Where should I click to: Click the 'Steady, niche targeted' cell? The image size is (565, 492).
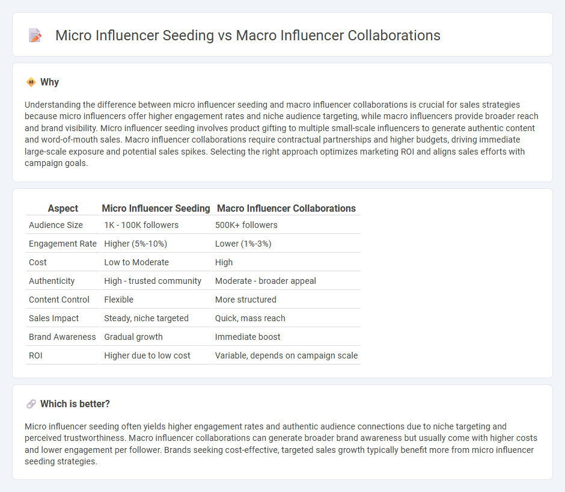(146, 319)
